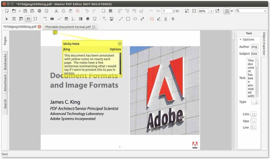Screen dimensions: 270x159
Task: Open the Pages side panel
Action: tap(5, 40)
